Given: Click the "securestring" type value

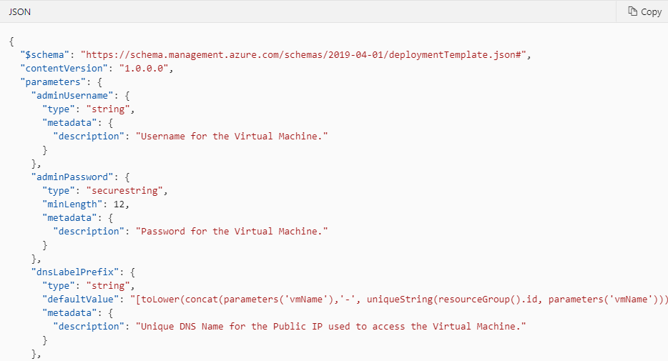Looking at the screenshot, I should [x=125, y=191].
